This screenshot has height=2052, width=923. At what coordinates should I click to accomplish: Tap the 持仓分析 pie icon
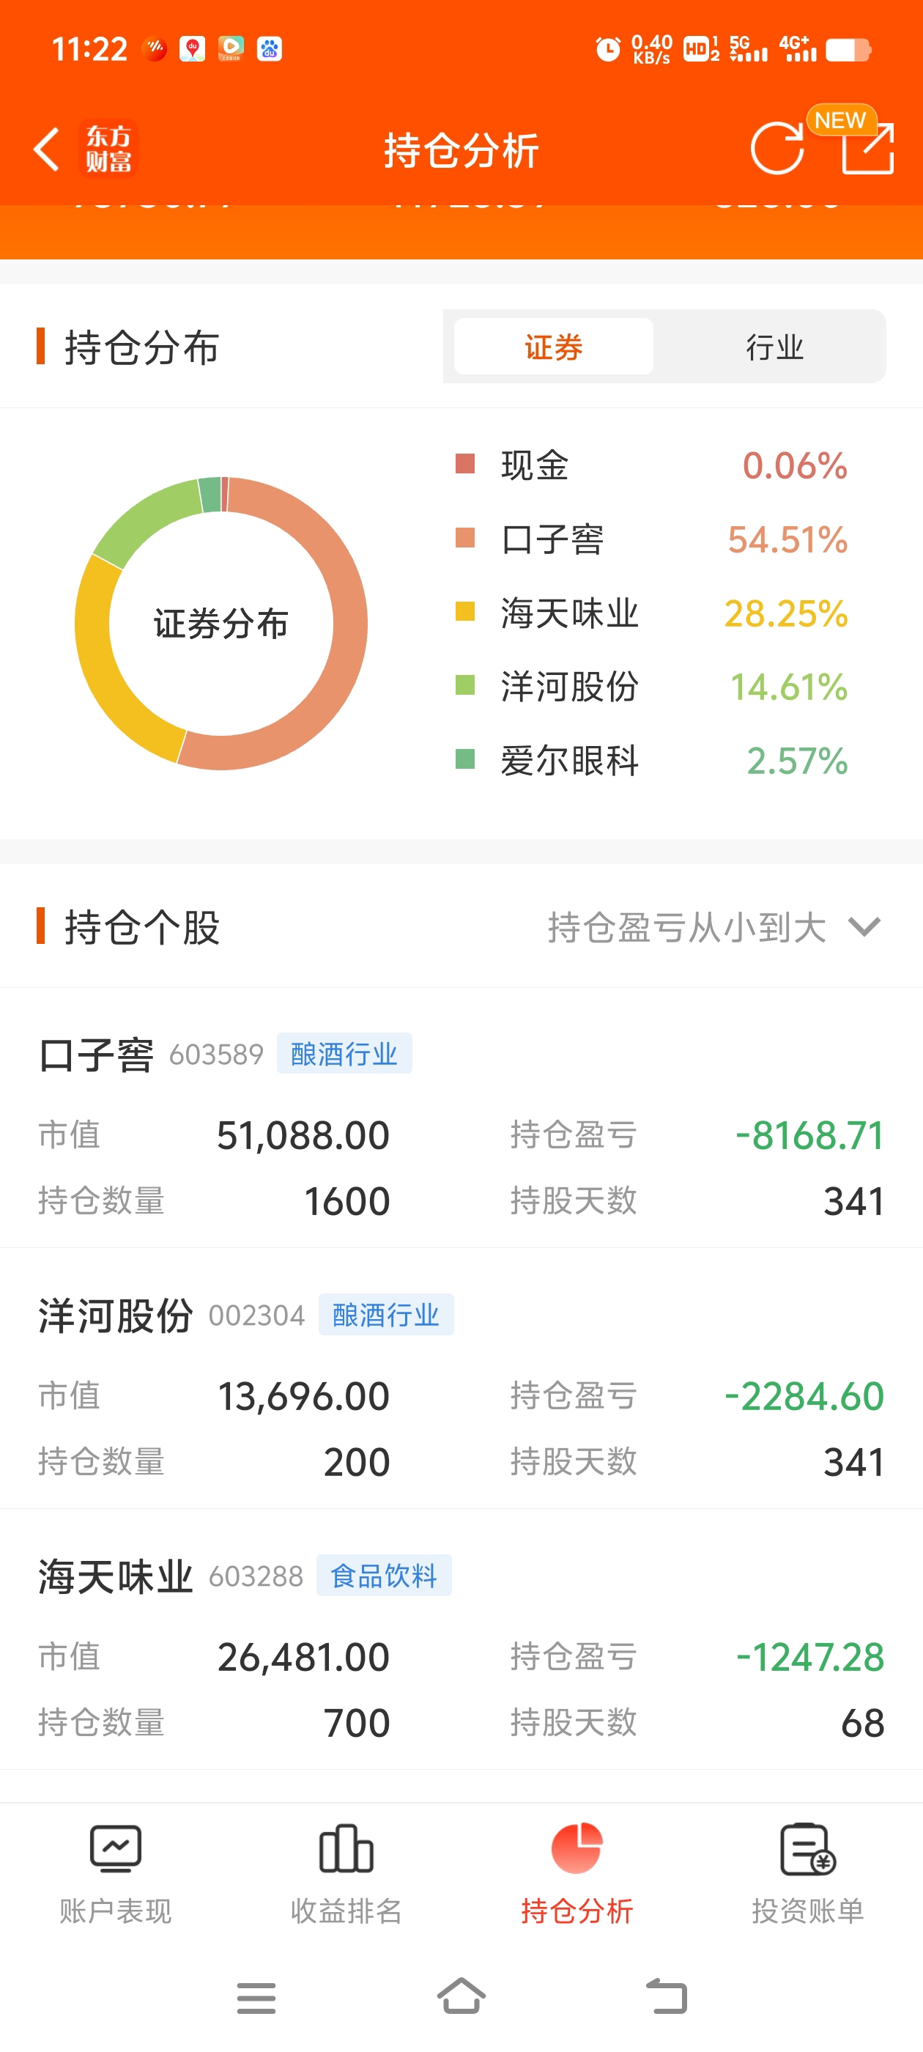pyautogui.click(x=577, y=1848)
